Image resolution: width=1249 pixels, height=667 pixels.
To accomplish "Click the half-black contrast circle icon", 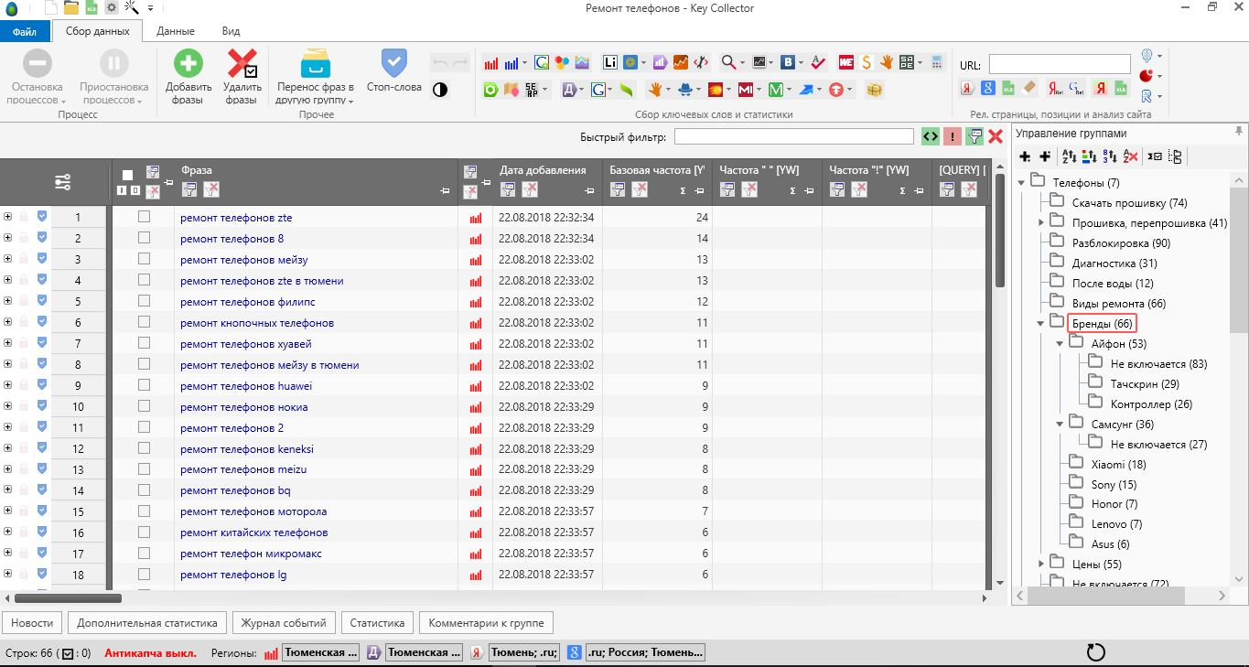I will pos(440,90).
